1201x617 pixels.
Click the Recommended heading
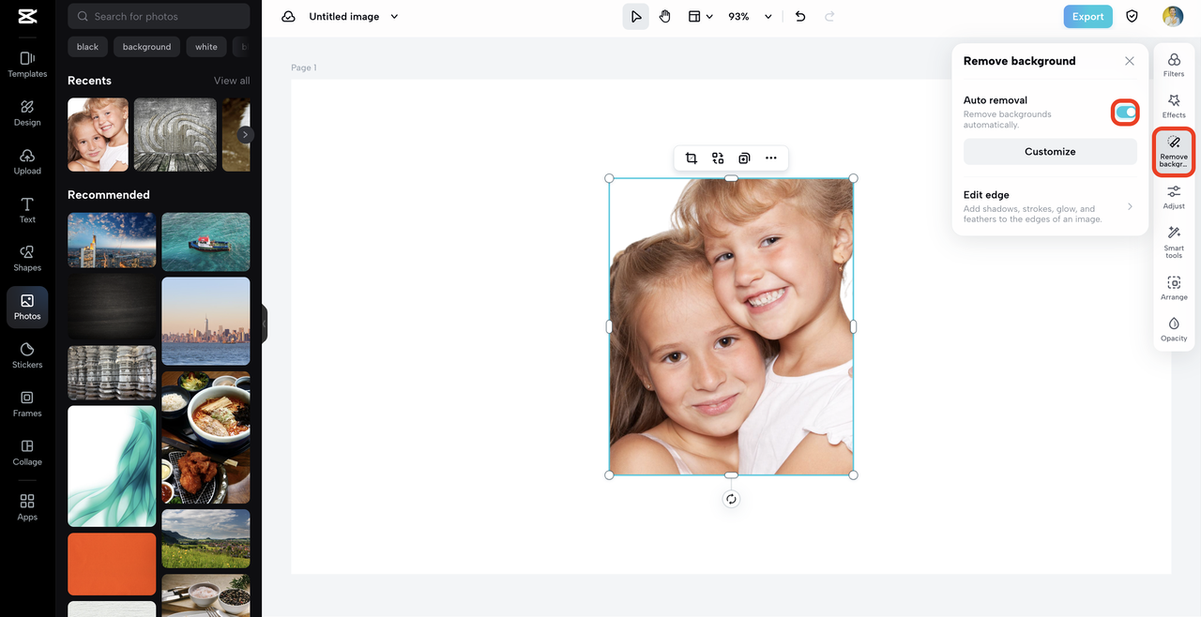coord(109,195)
